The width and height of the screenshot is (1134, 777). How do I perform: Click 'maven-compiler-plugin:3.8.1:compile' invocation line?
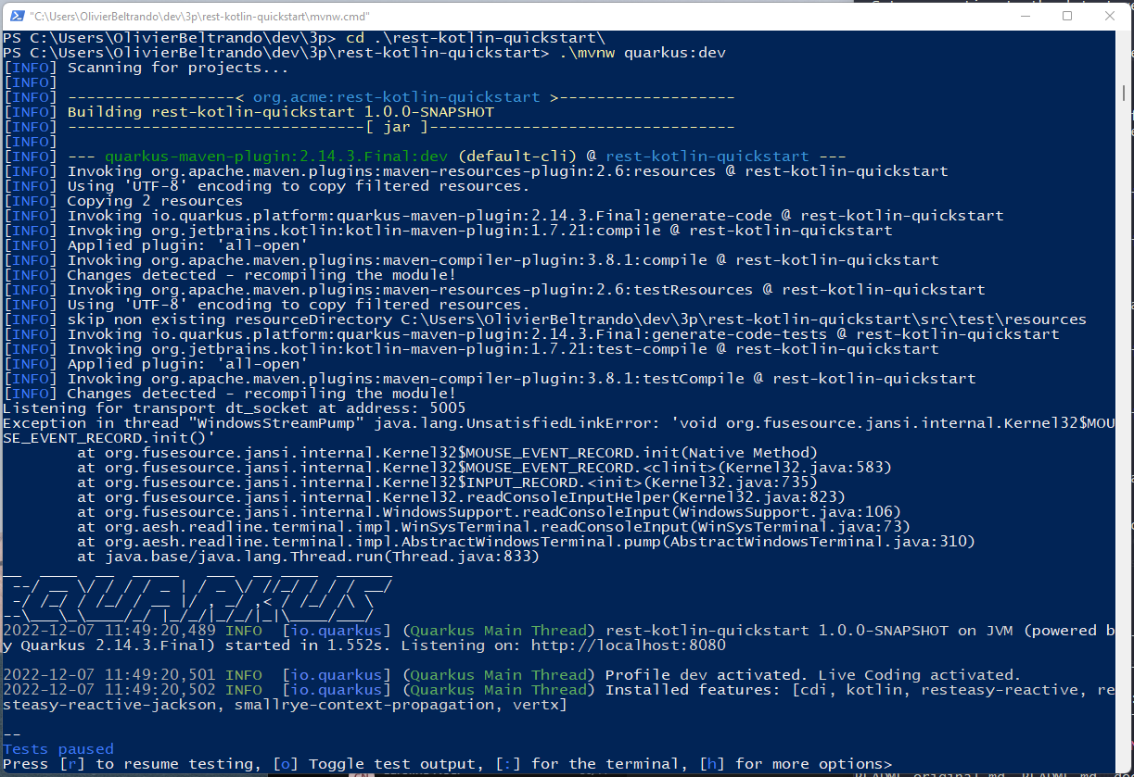[503, 260]
